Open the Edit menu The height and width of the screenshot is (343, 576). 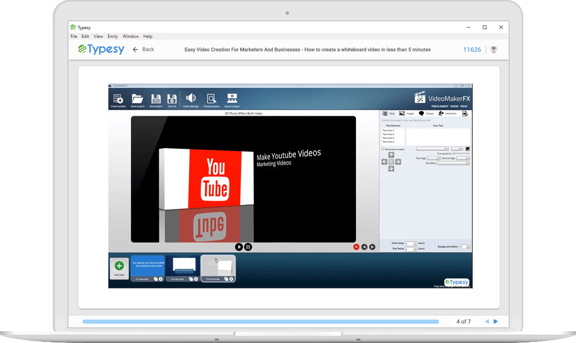[x=85, y=36]
